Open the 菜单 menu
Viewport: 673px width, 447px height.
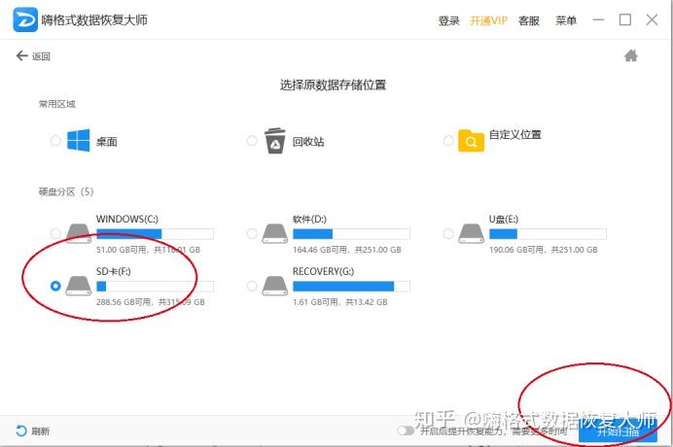[566, 20]
